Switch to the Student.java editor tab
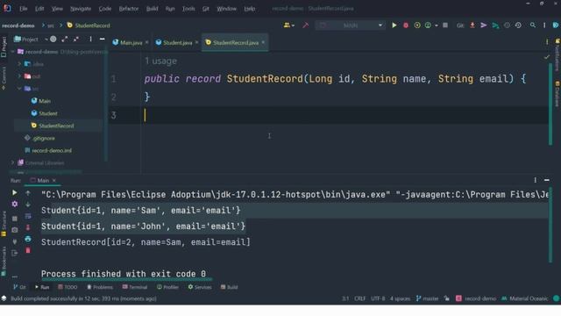This screenshot has height=316, width=561. (x=177, y=42)
